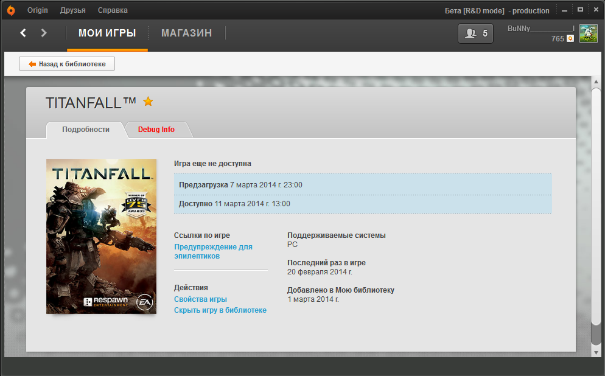
Task: Click the 1 марта 2014 г. date
Action: (313, 299)
